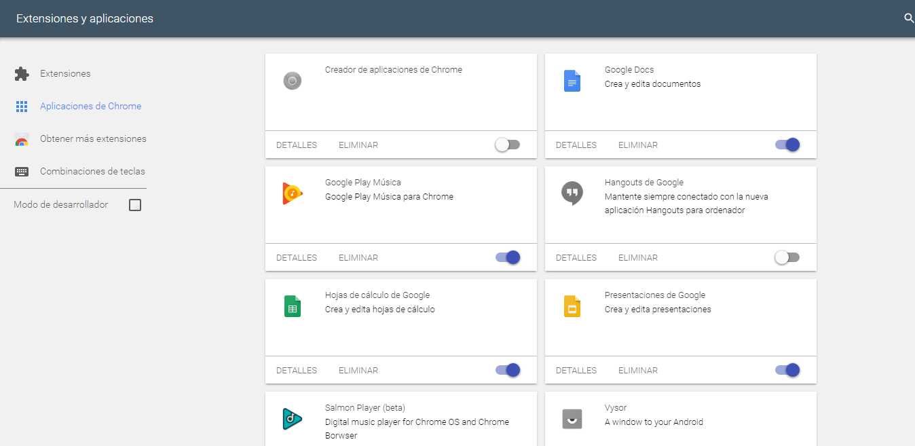Click the 'Salmon Player (beta)' title
915x446 pixels.
365,408
